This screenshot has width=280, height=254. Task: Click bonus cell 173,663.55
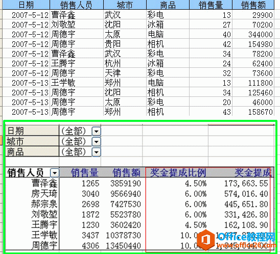pos(246,184)
